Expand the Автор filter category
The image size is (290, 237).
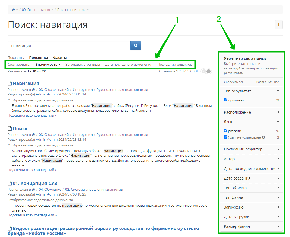tap(251, 159)
